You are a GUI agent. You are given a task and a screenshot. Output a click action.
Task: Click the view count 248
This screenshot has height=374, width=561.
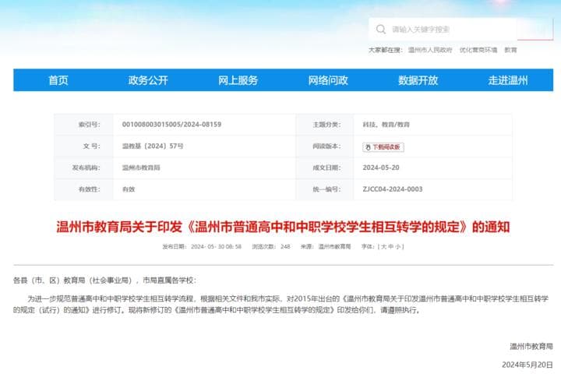click(285, 246)
